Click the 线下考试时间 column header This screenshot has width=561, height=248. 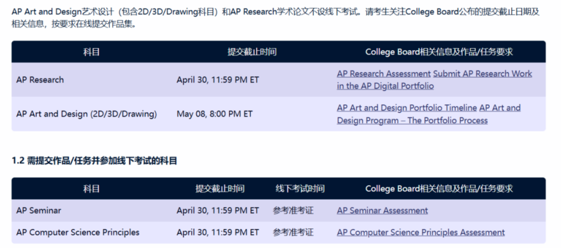click(x=300, y=189)
